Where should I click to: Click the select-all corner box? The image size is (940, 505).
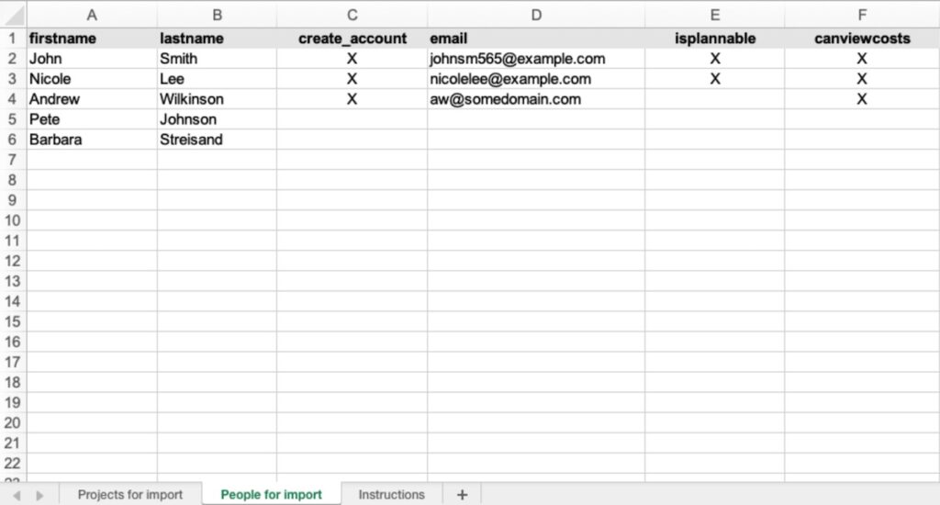[x=13, y=15]
